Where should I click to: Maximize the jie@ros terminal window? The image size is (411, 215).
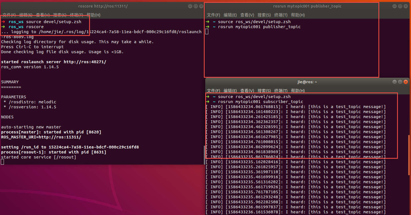[400, 82]
